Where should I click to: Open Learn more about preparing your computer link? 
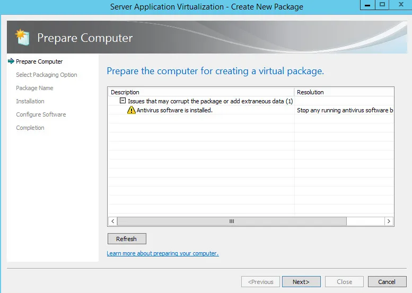click(x=163, y=253)
